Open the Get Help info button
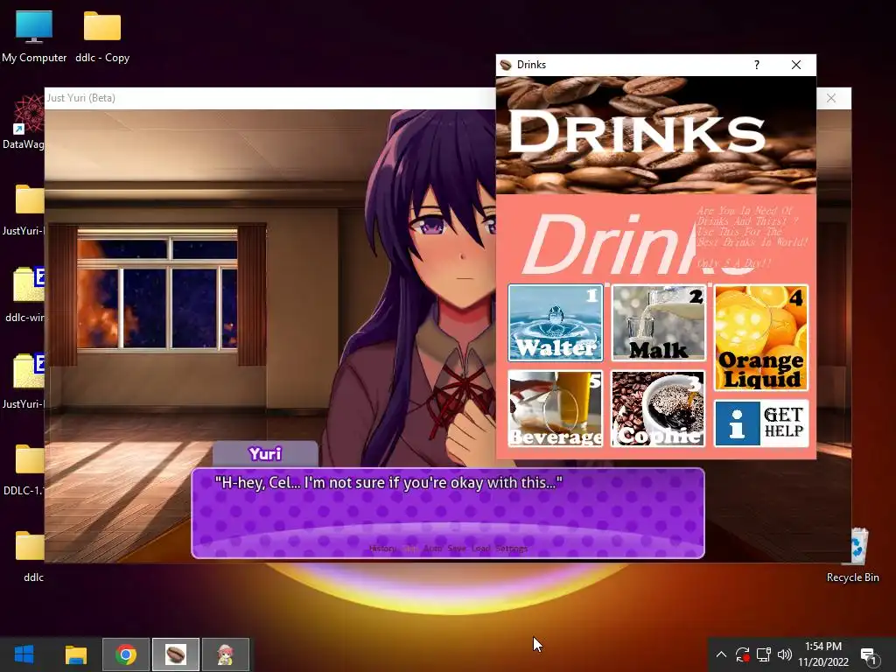Screen dimensions: 896x672 (761, 423)
